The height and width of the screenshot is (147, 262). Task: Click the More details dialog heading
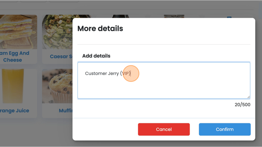click(x=100, y=29)
